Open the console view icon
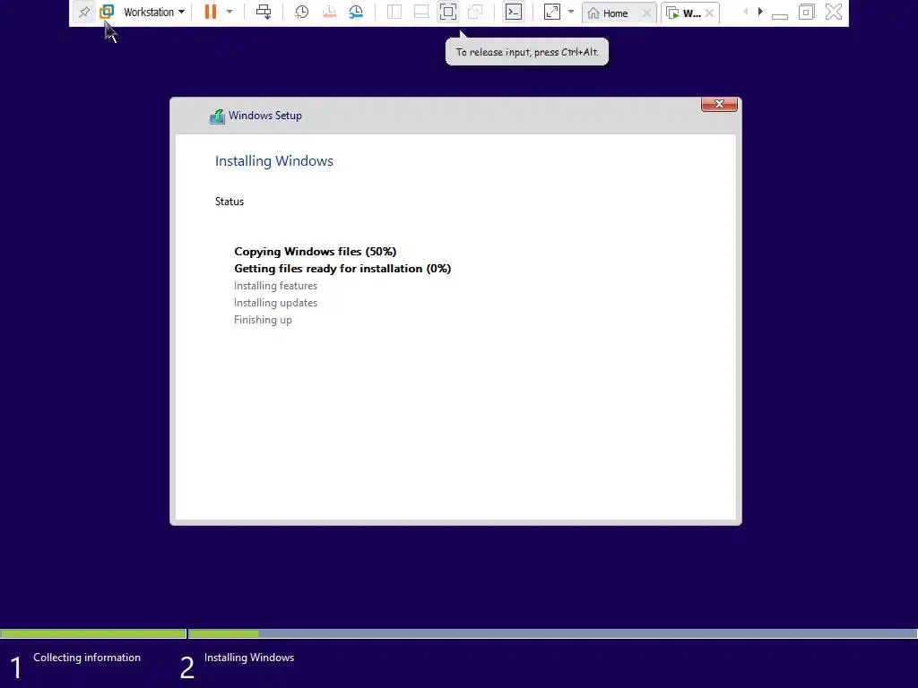 coord(514,12)
